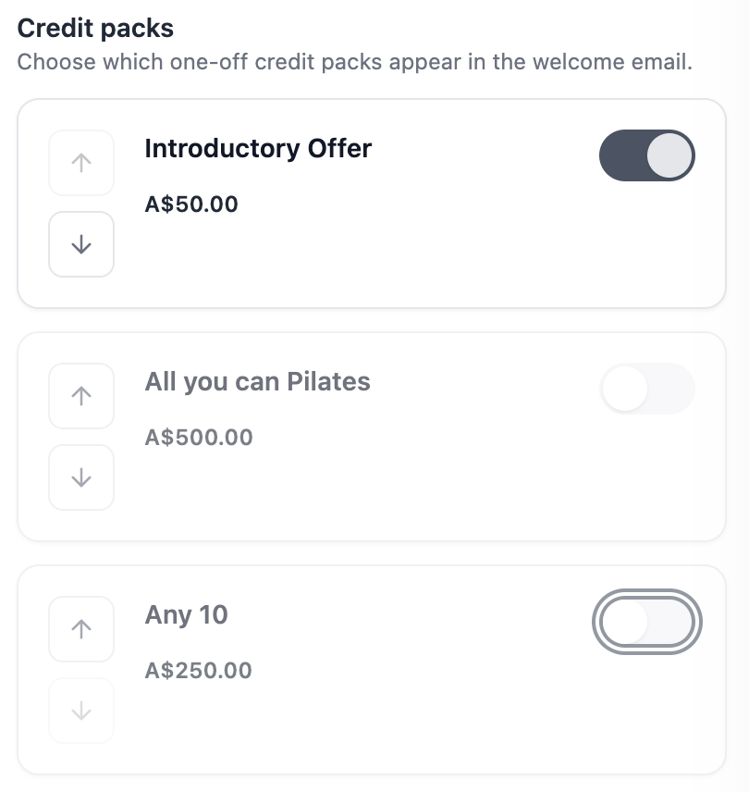The height and width of the screenshot is (792, 749).
Task: Click the A$250.00 price
Action: point(198,671)
